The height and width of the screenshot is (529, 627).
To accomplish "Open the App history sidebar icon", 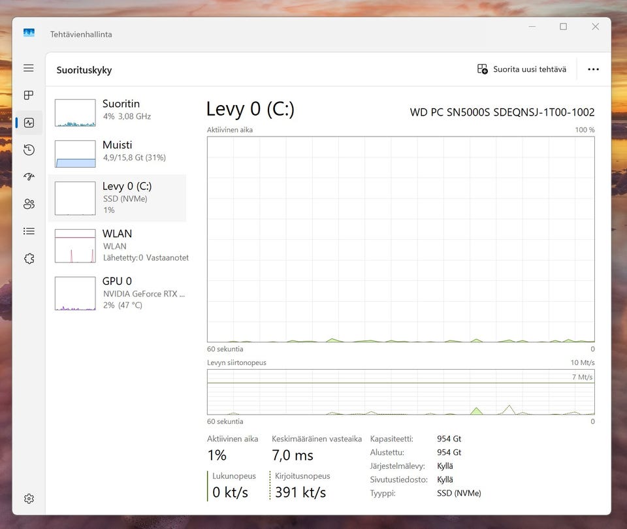I will [29, 150].
